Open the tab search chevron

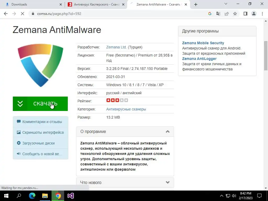226,4
